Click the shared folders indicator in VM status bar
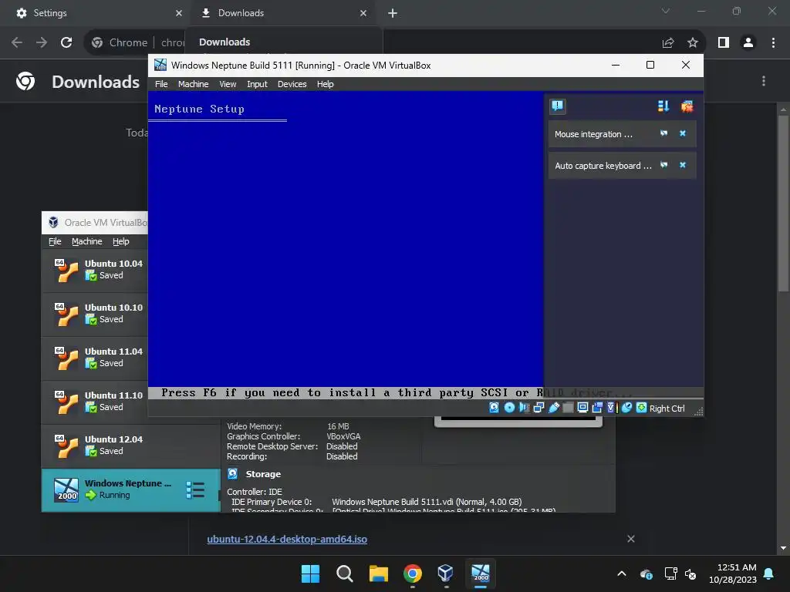The height and width of the screenshot is (592, 790). [568, 408]
